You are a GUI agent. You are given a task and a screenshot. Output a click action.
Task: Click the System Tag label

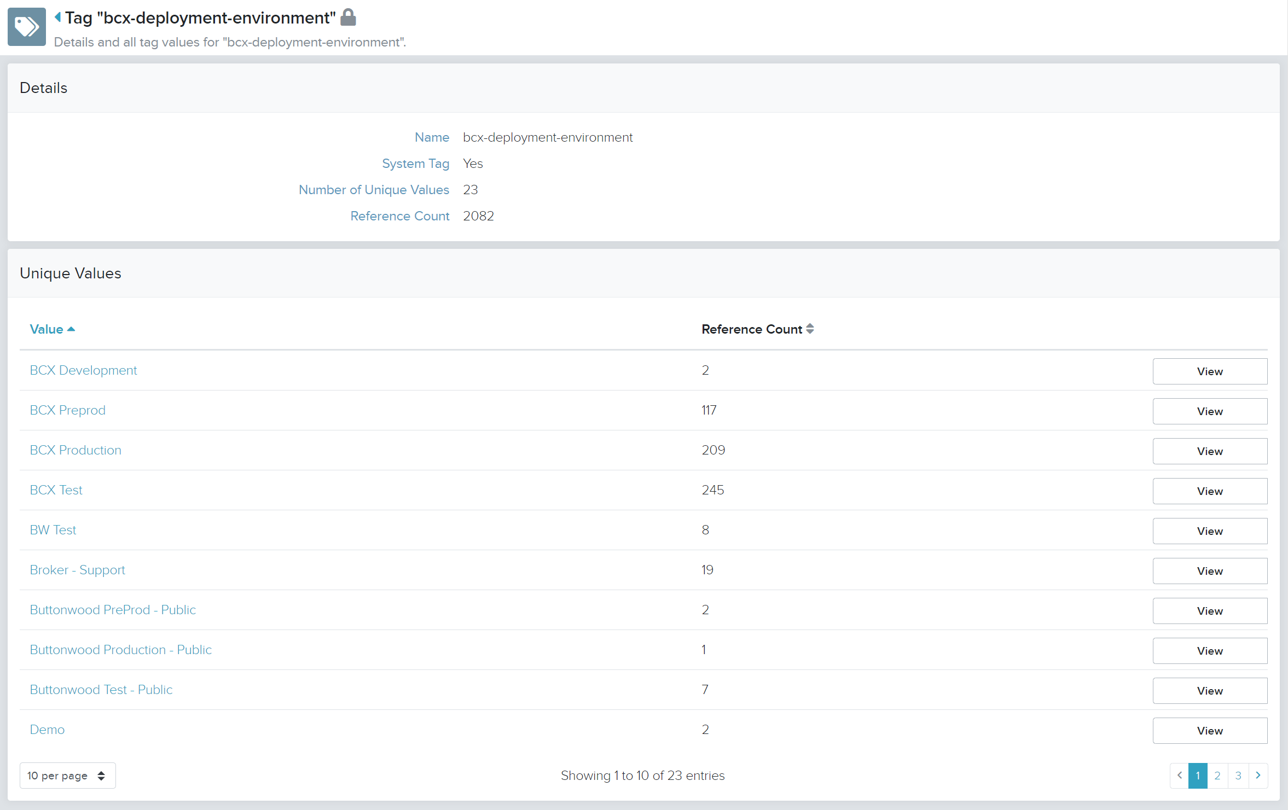tap(415, 164)
